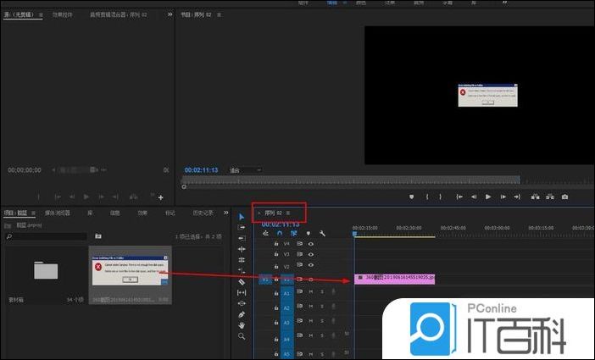Select the Selection arrow tool
Screen dimensions: 595x360
click(x=242, y=216)
